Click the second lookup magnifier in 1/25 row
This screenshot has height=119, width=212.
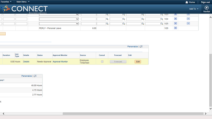(x=124, y=23)
